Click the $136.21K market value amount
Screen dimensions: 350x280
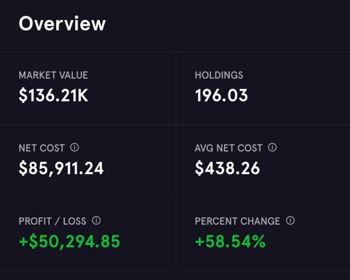coord(54,96)
